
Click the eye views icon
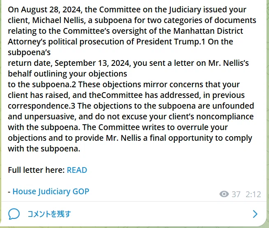[x=224, y=194]
